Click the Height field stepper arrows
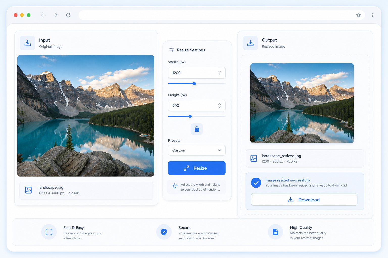 pyautogui.click(x=220, y=106)
